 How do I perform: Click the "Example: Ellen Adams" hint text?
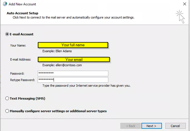click(x=57, y=51)
